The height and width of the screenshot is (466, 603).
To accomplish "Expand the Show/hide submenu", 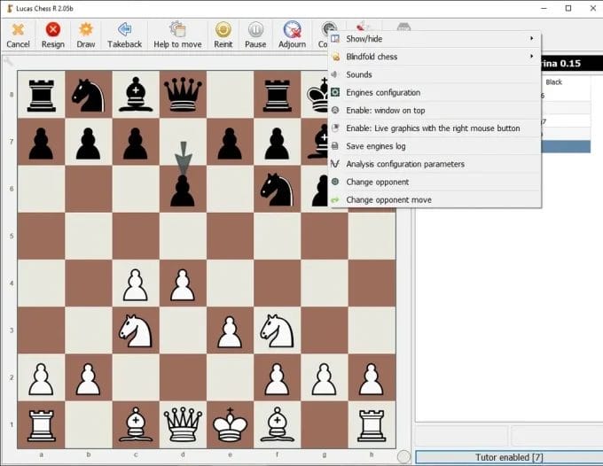I will (x=433, y=39).
